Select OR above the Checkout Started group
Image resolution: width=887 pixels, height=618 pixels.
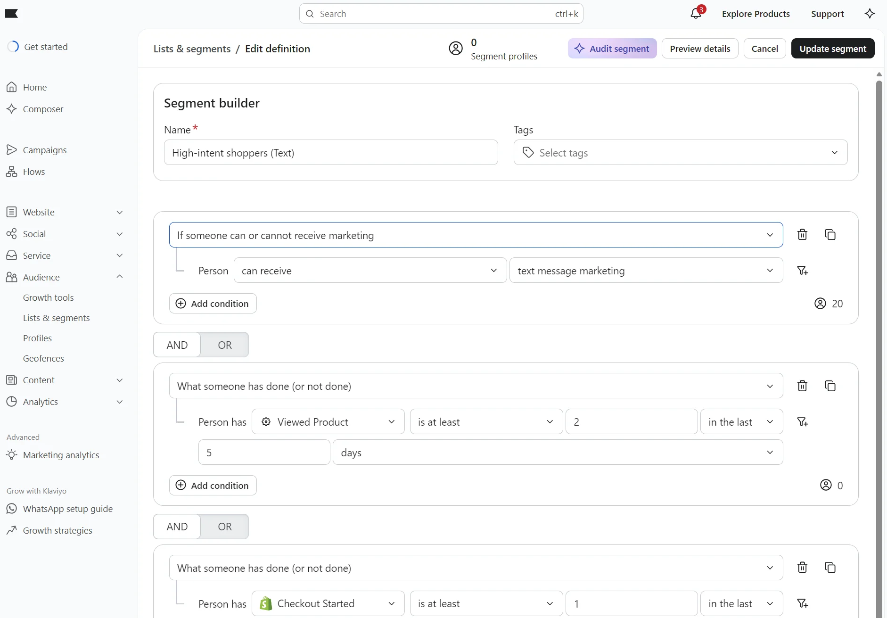click(225, 527)
